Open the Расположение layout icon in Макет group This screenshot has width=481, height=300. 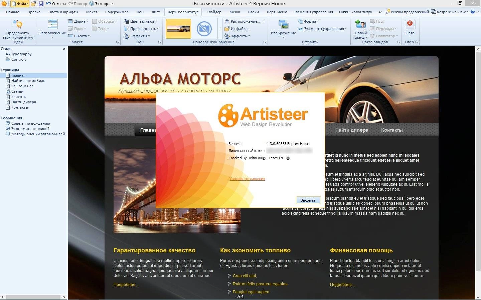53,25
